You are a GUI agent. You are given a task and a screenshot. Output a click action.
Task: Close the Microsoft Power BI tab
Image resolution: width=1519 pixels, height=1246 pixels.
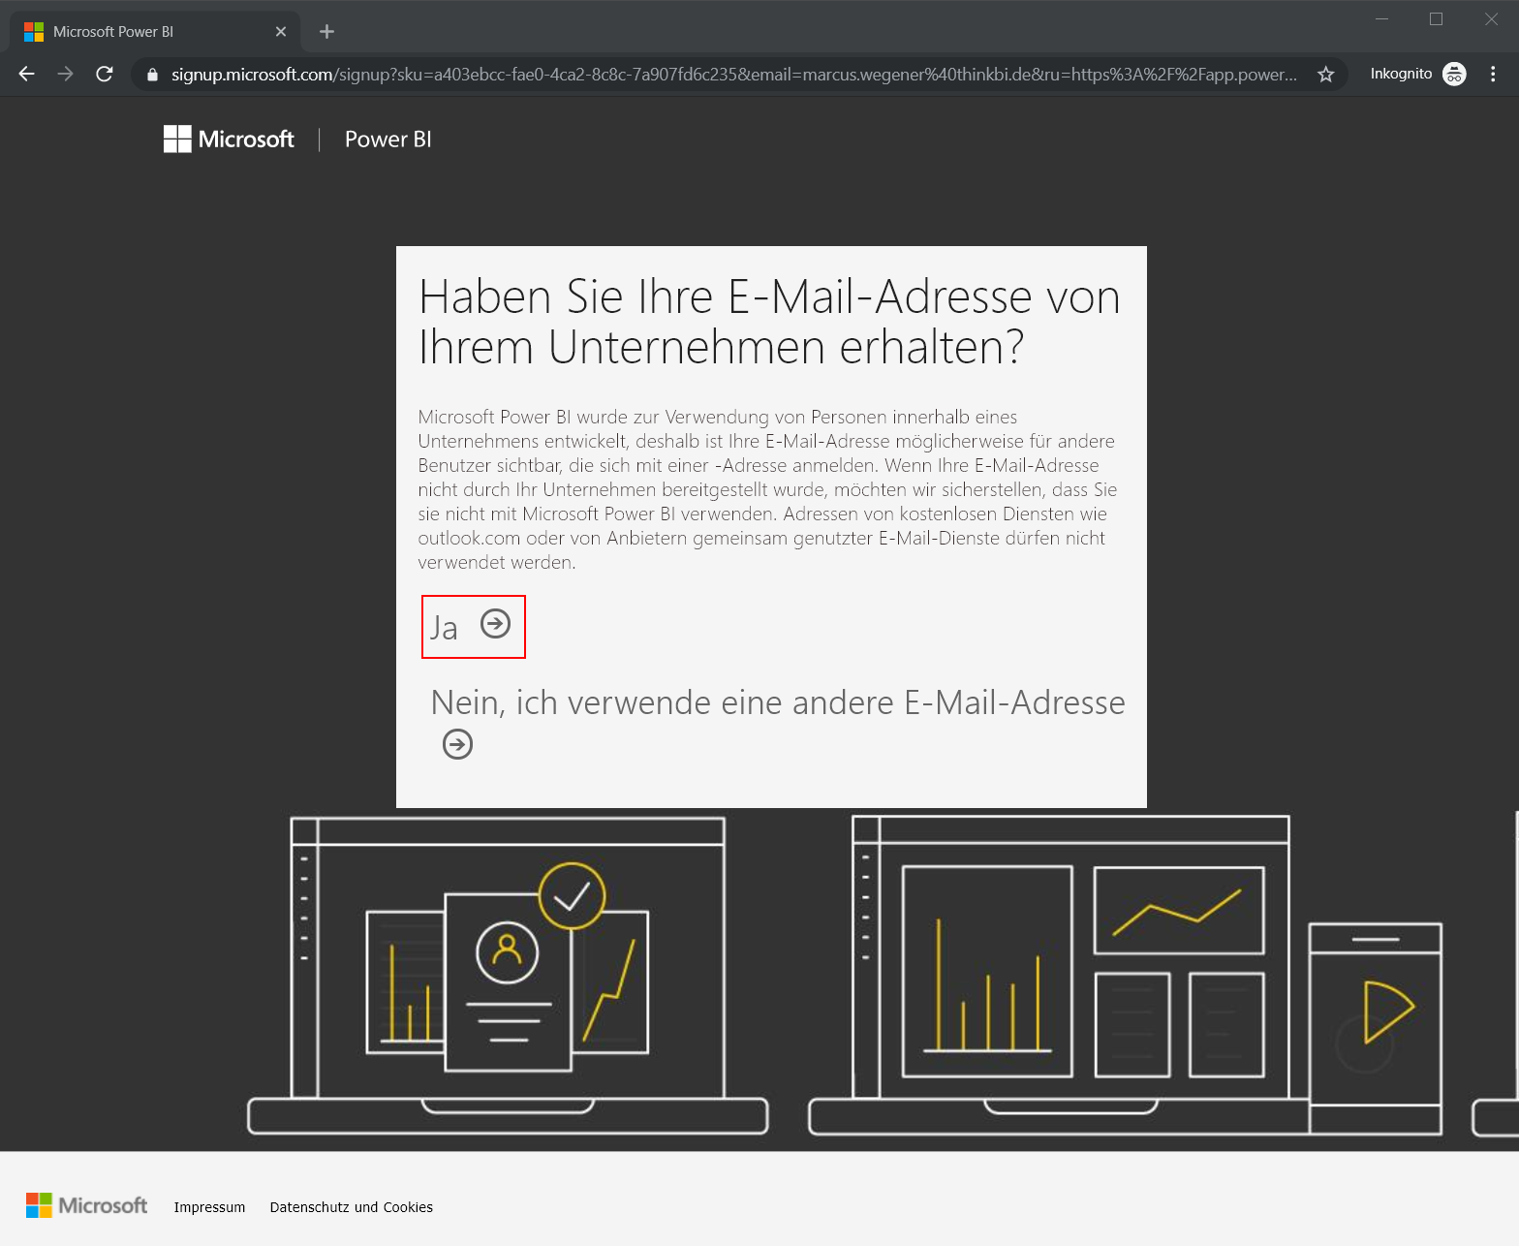coord(281,31)
